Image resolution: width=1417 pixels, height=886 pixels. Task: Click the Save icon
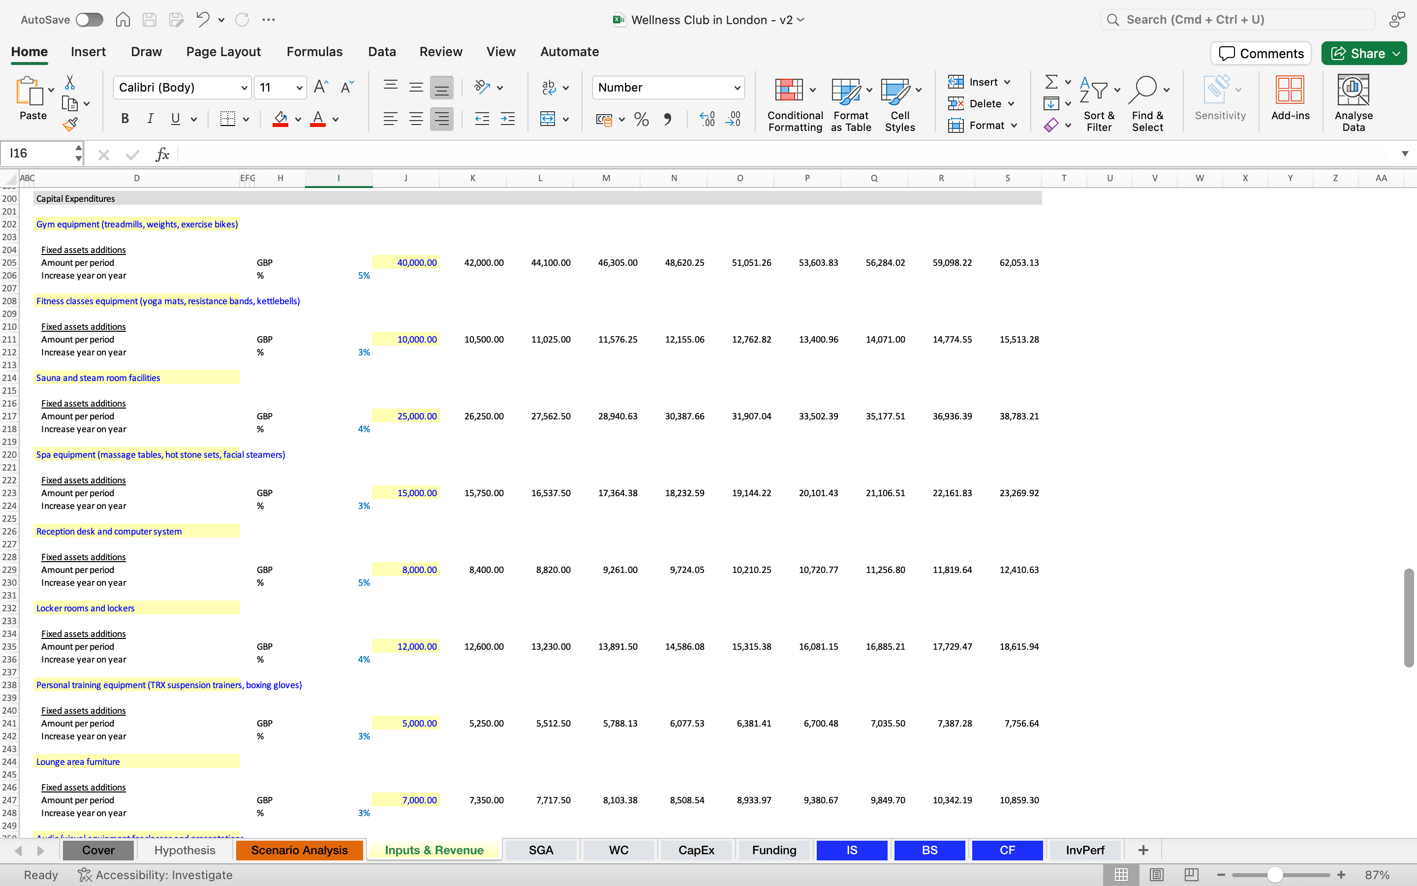150,20
